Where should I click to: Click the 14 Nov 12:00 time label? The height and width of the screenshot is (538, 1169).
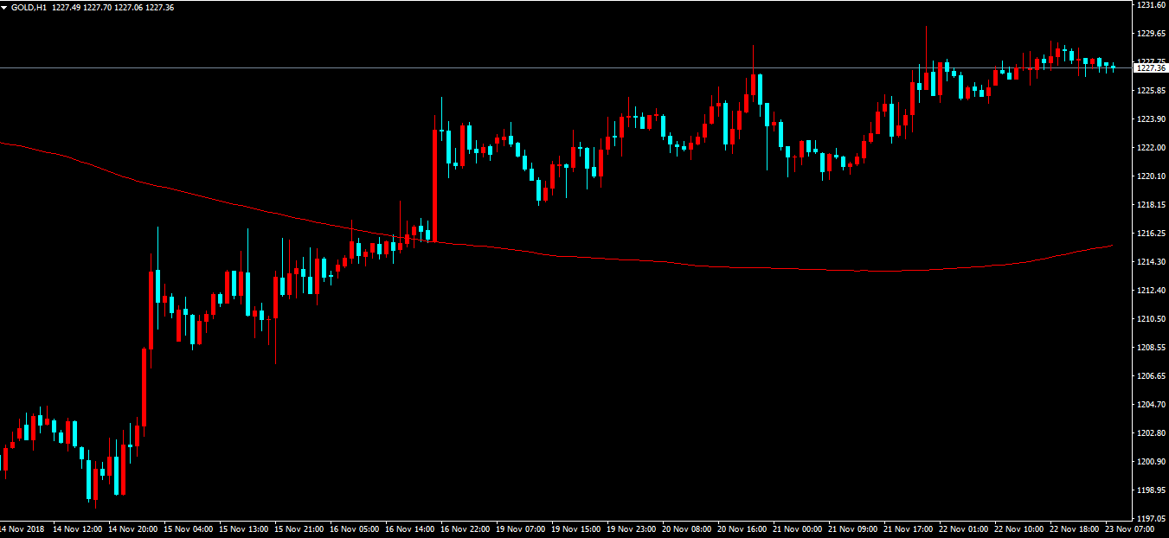coord(77,528)
